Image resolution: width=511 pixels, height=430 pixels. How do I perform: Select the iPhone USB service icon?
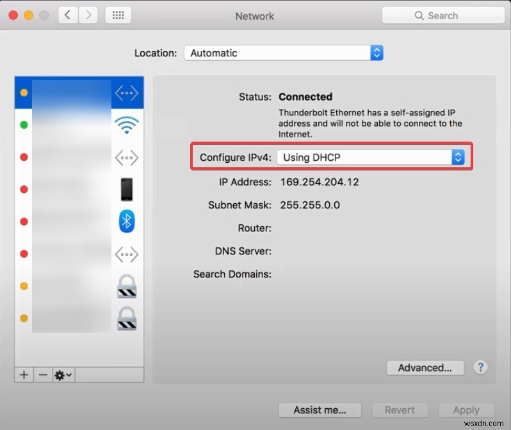(x=127, y=189)
